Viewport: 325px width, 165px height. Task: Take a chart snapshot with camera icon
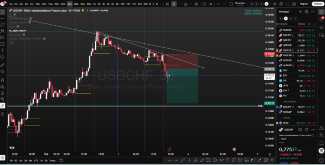(294, 4)
